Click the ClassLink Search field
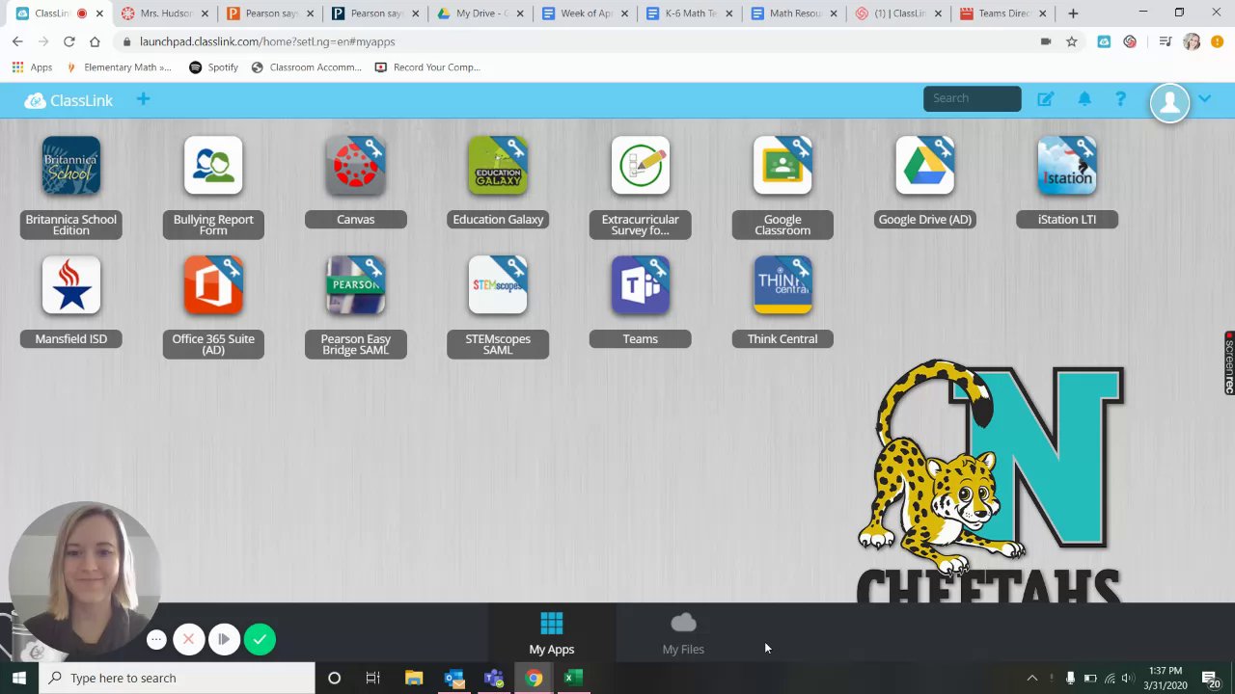 [x=972, y=98]
